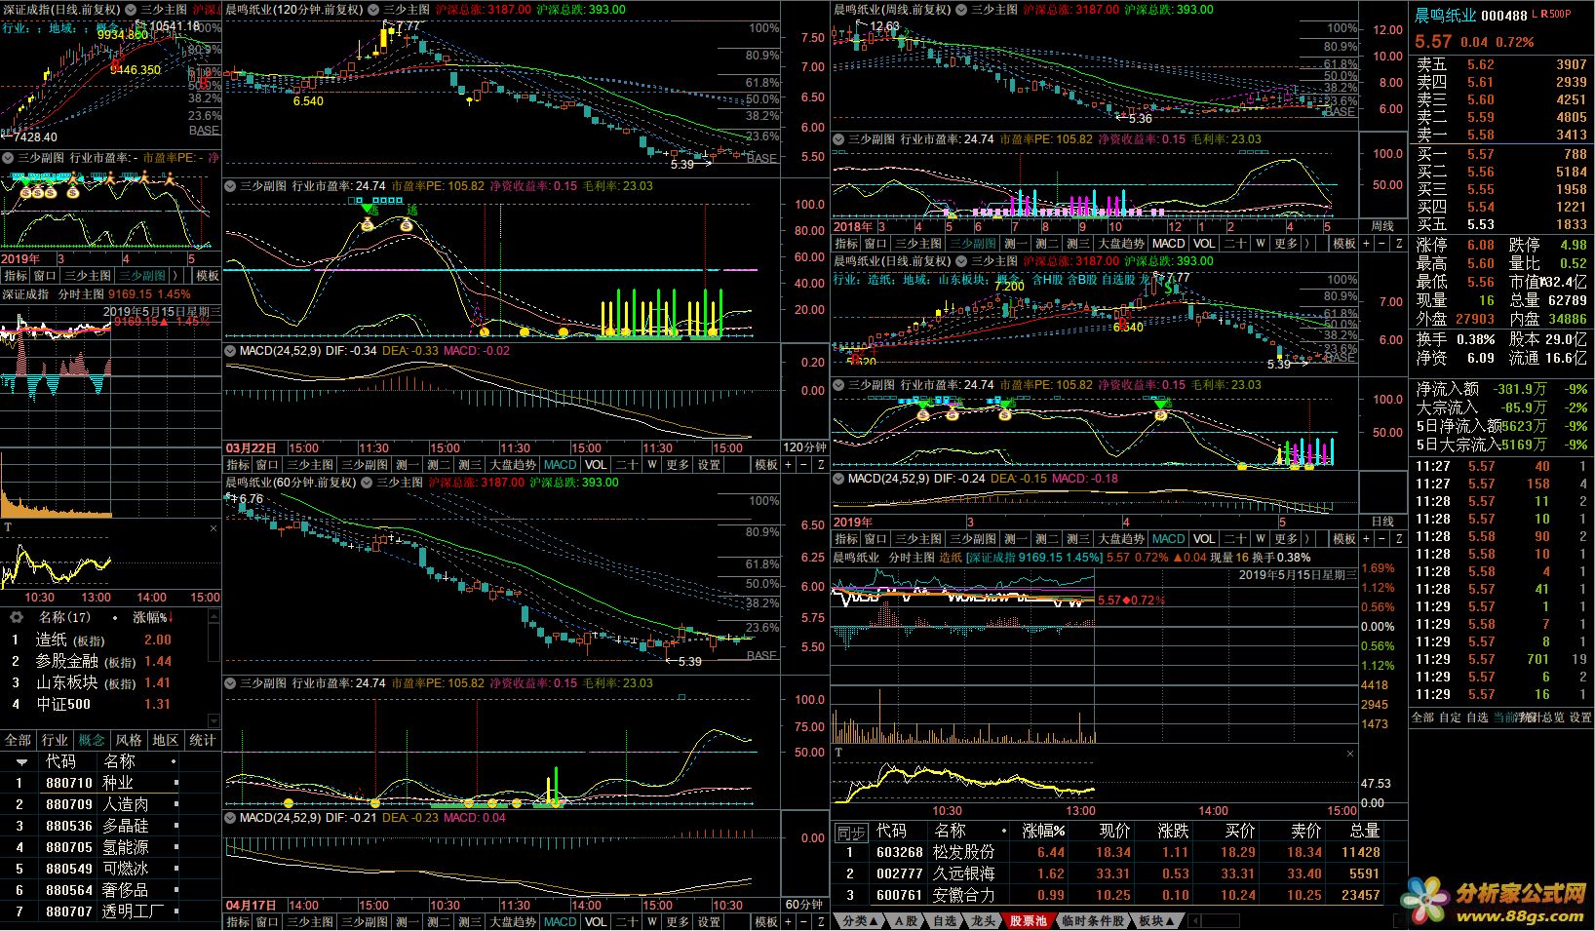Click L marker beside stock code 000488
Screen dimensions: 1595x931
pyautogui.click(x=1536, y=15)
